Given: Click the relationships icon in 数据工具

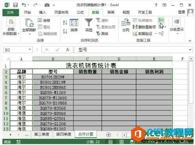Looking at the screenshot, I should [x=161, y=34].
